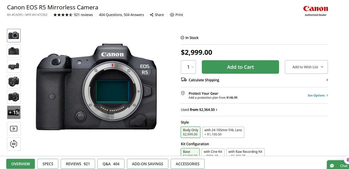Click the Add to Cart button
This screenshot has width=349, height=169.
240,67
